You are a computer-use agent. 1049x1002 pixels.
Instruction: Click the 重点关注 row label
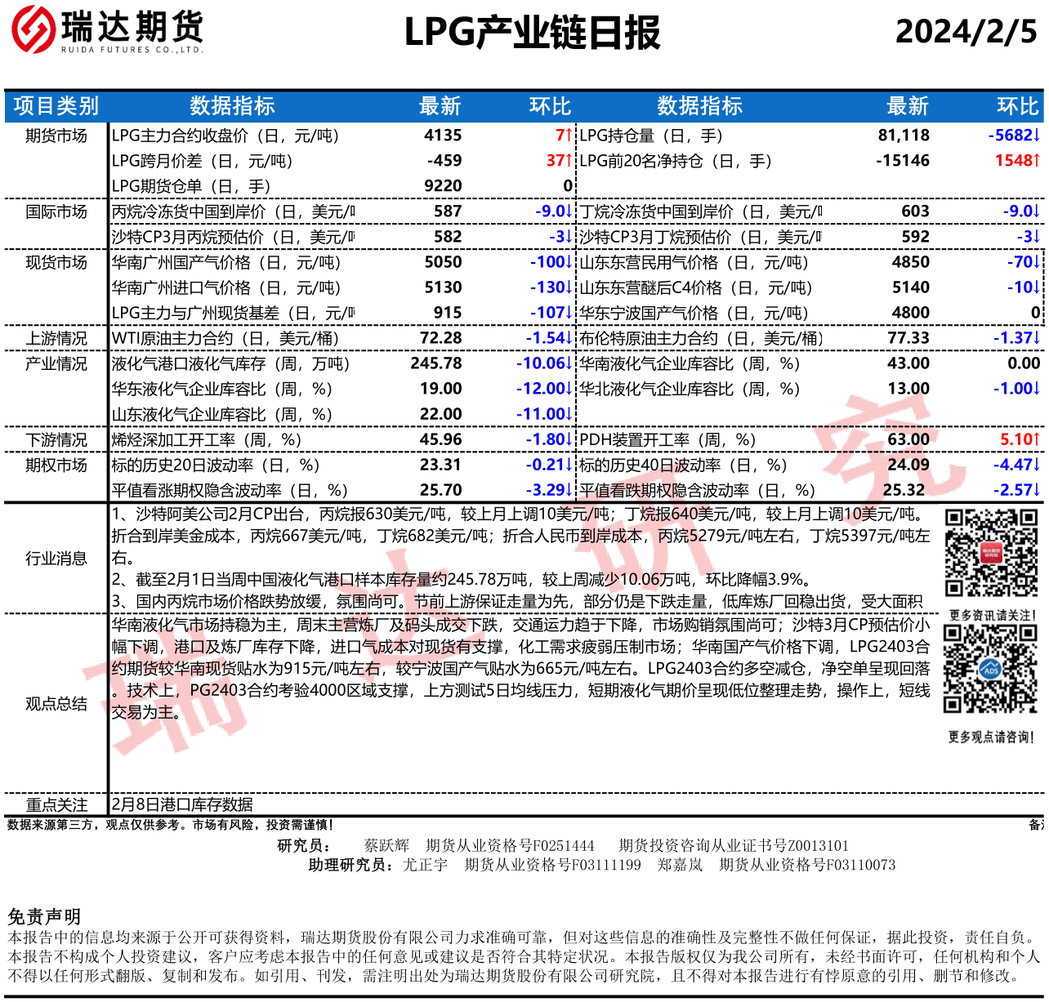56,804
